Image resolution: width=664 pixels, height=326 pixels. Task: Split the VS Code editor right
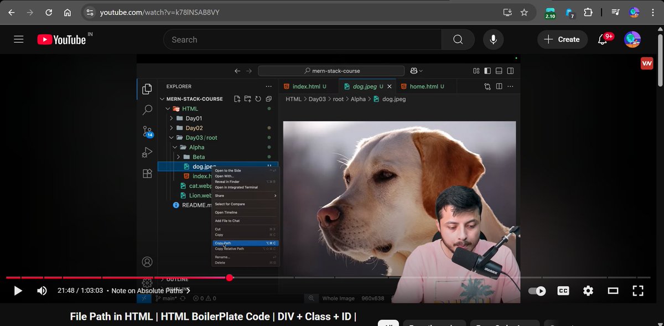(x=499, y=86)
